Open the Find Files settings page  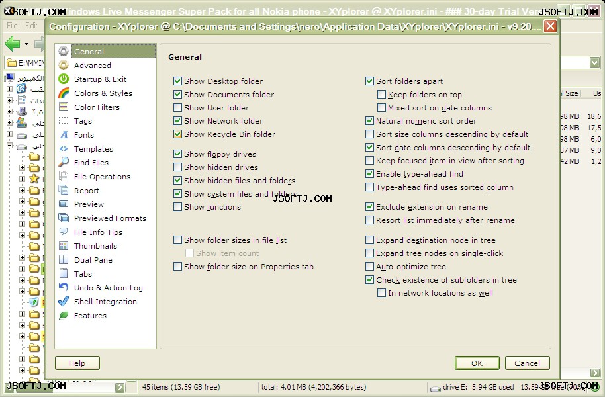91,162
